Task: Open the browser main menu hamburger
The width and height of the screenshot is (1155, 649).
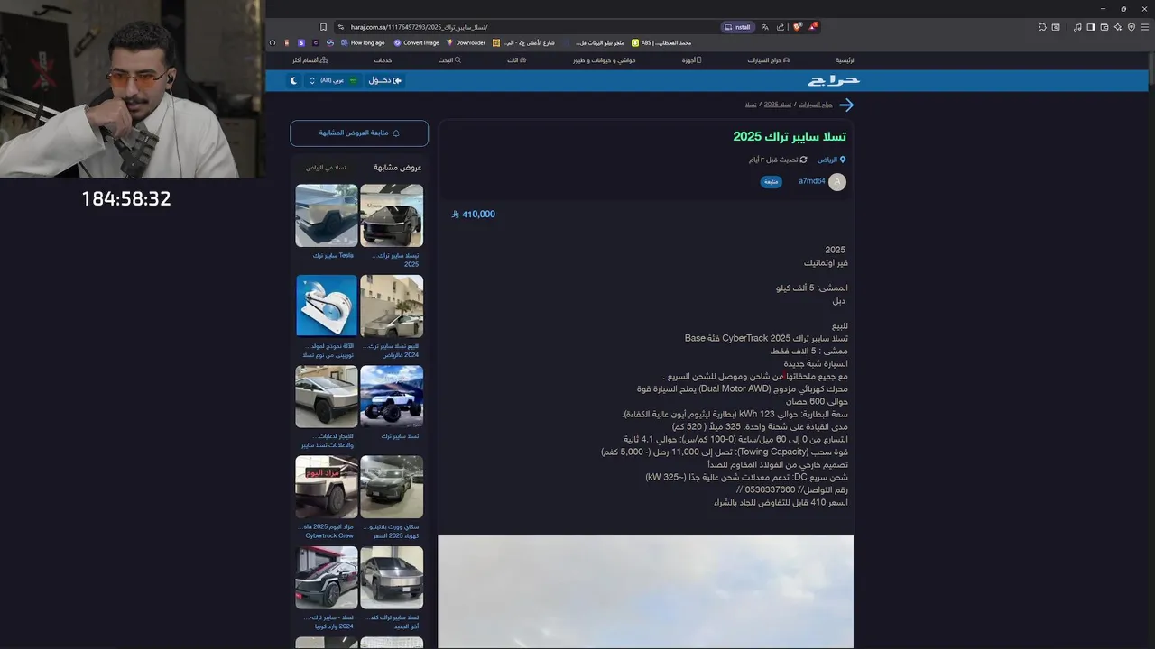Action: point(1146,27)
